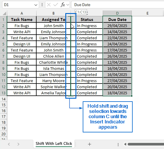
Task: Expand the dropdown next to fx
Action: pos(68,5)
